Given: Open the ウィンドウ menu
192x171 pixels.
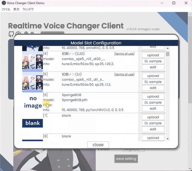Looking at the screenshot, I should 28,9.
